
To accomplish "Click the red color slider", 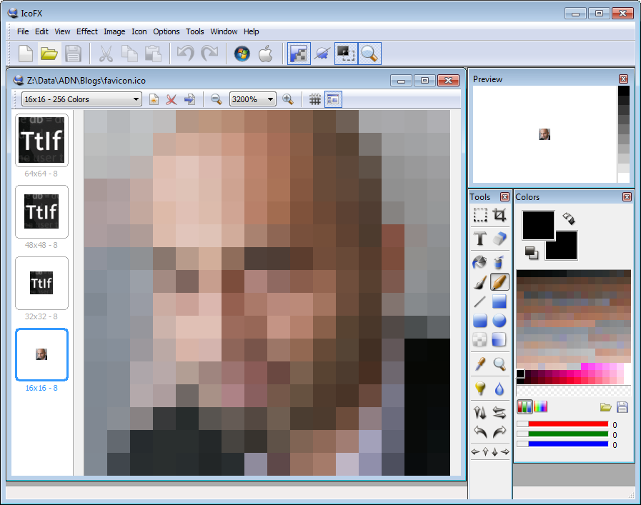I will point(567,424).
